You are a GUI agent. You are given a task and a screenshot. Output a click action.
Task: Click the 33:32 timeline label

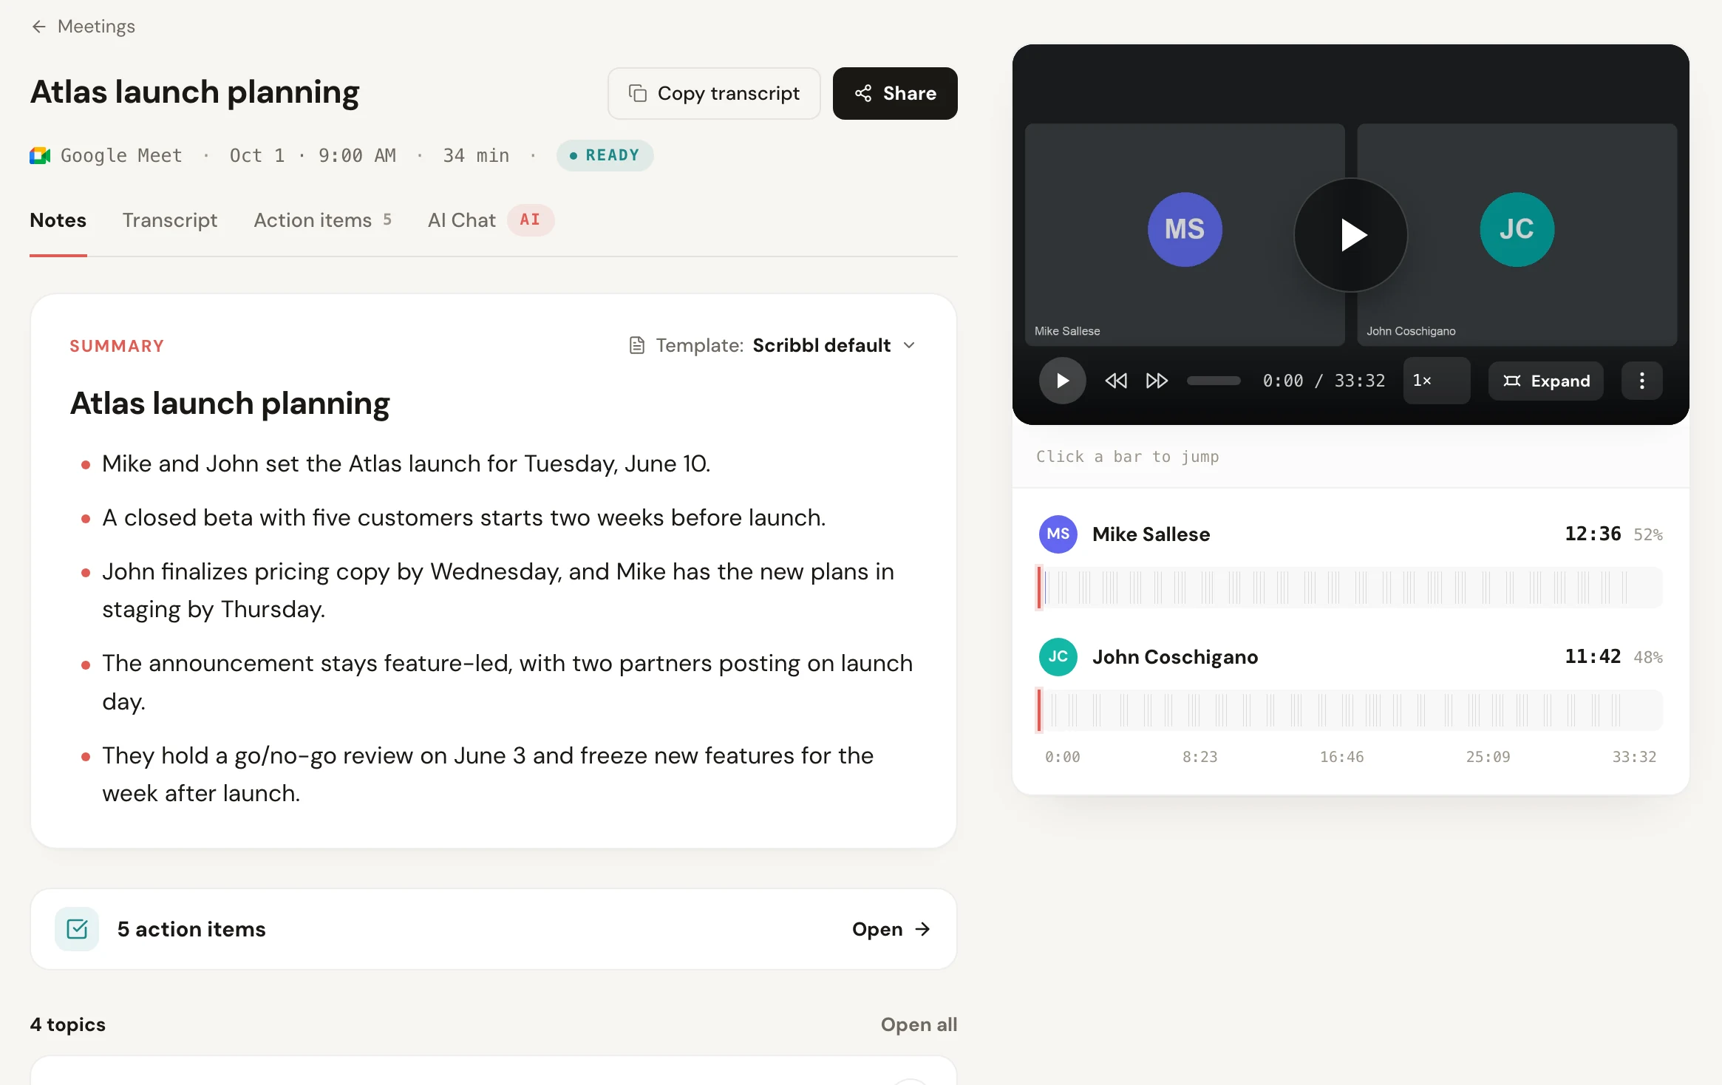pos(1634,757)
